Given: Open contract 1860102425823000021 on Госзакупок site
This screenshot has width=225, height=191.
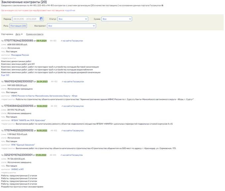Looking at the screenshot, I should click(x=73, y=81).
